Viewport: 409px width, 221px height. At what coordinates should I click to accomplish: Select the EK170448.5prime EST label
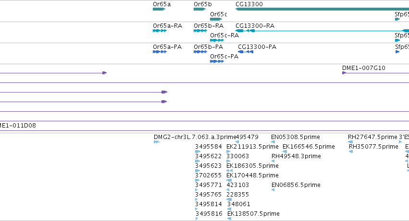(252, 175)
